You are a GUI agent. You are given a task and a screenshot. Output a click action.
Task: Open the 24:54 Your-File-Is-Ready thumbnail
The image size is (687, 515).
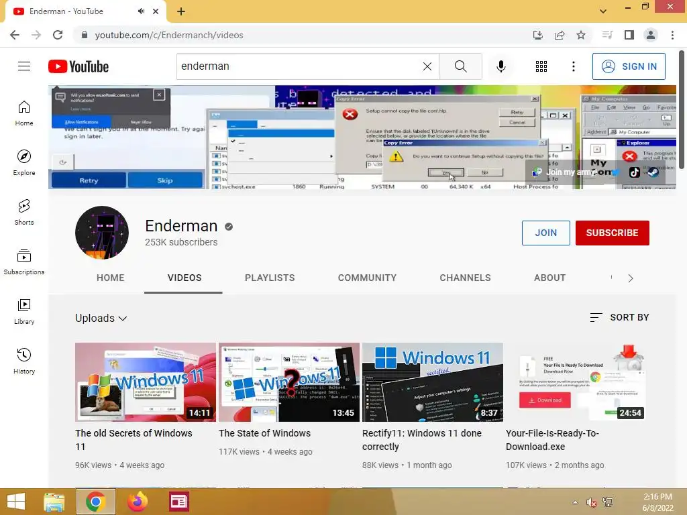[x=576, y=382]
